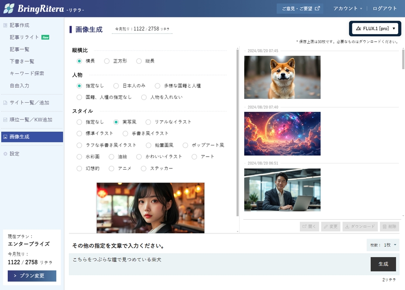405x290 pixels.
Task: Select the Shiba Inu generated image thumbnail
Action: click(x=282, y=77)
